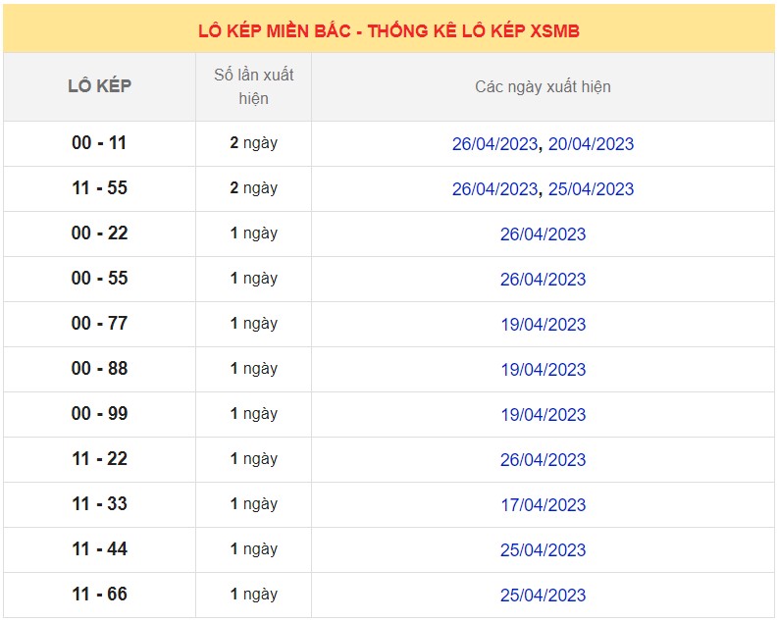
Task: Click '1 ngày' in row 11 - 33
Action: pos(254,504)
